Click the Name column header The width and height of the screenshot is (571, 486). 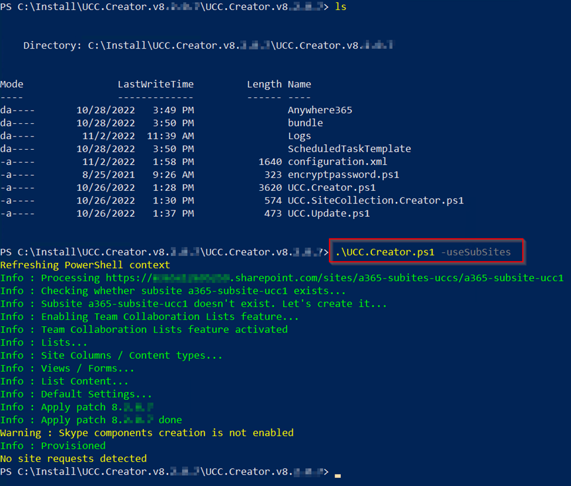pos(299,84)
